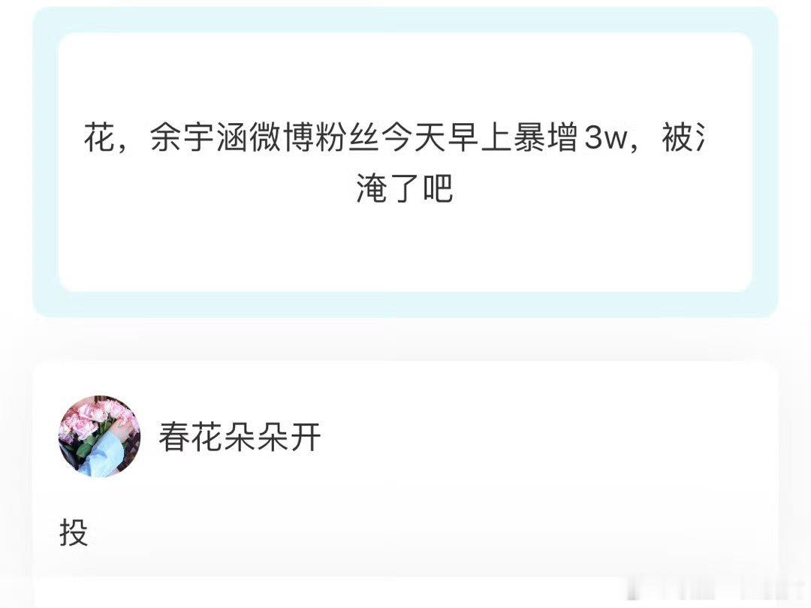Screen dimensions: 811x608
Task: Click the cut-off 被 text at the line end
Action: 683,138
